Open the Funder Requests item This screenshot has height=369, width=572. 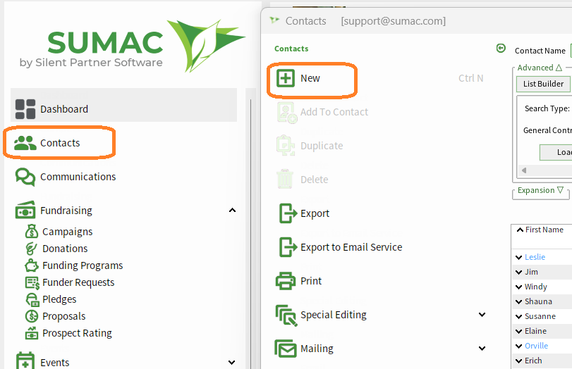pyautogui.click(x=78, y=282)
